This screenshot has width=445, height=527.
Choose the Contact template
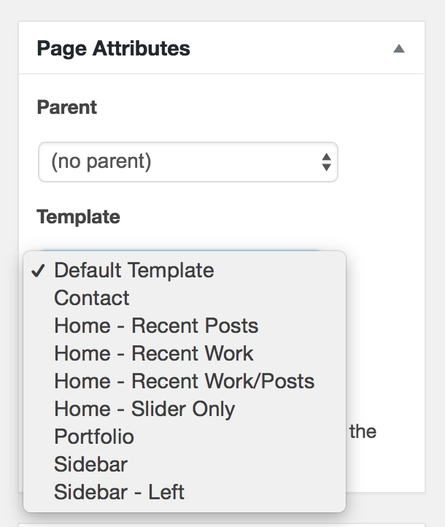coord(185,298)
